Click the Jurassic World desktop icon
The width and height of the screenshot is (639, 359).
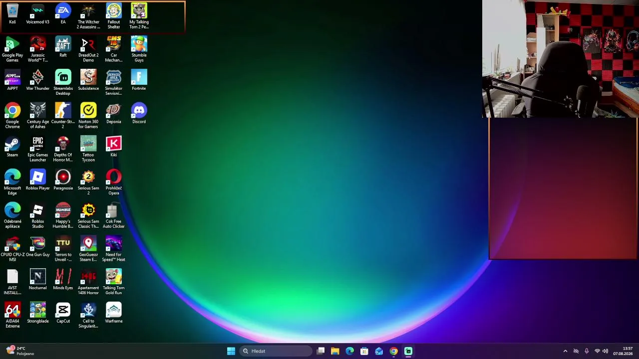coord(38,50)
